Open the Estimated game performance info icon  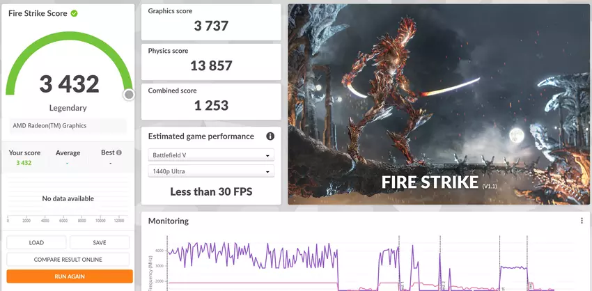270,136
